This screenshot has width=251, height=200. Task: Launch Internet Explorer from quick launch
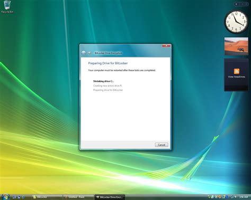pyautogui.click(x=23, y=197)
